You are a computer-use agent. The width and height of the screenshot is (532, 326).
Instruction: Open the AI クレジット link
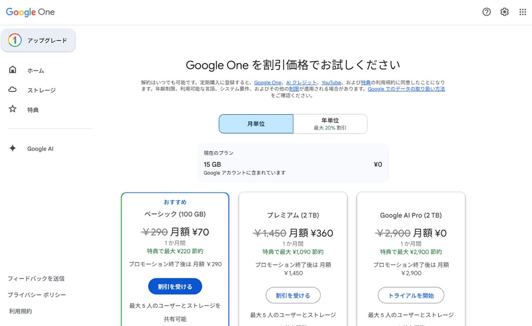pyautogui.click(x=301, y=83)
